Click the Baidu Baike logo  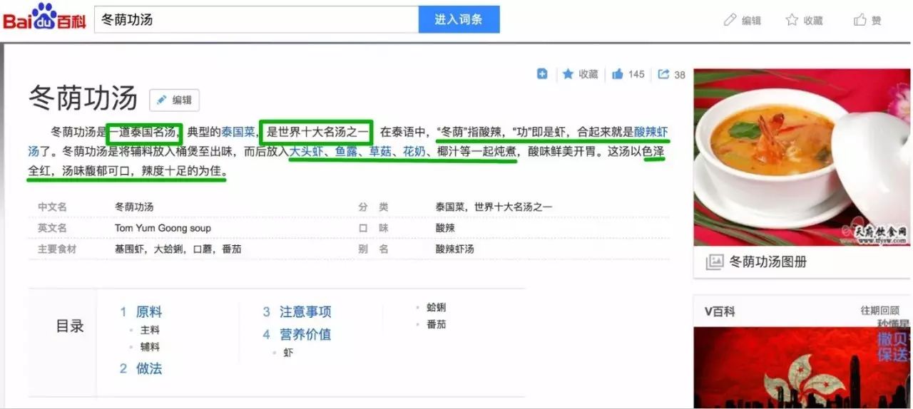44,17
